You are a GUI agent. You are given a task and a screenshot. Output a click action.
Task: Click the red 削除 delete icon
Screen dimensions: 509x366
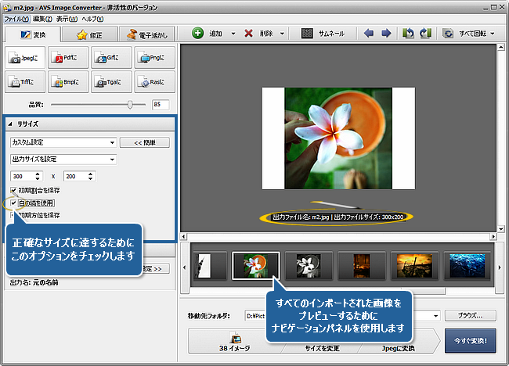tap(249, 34)
